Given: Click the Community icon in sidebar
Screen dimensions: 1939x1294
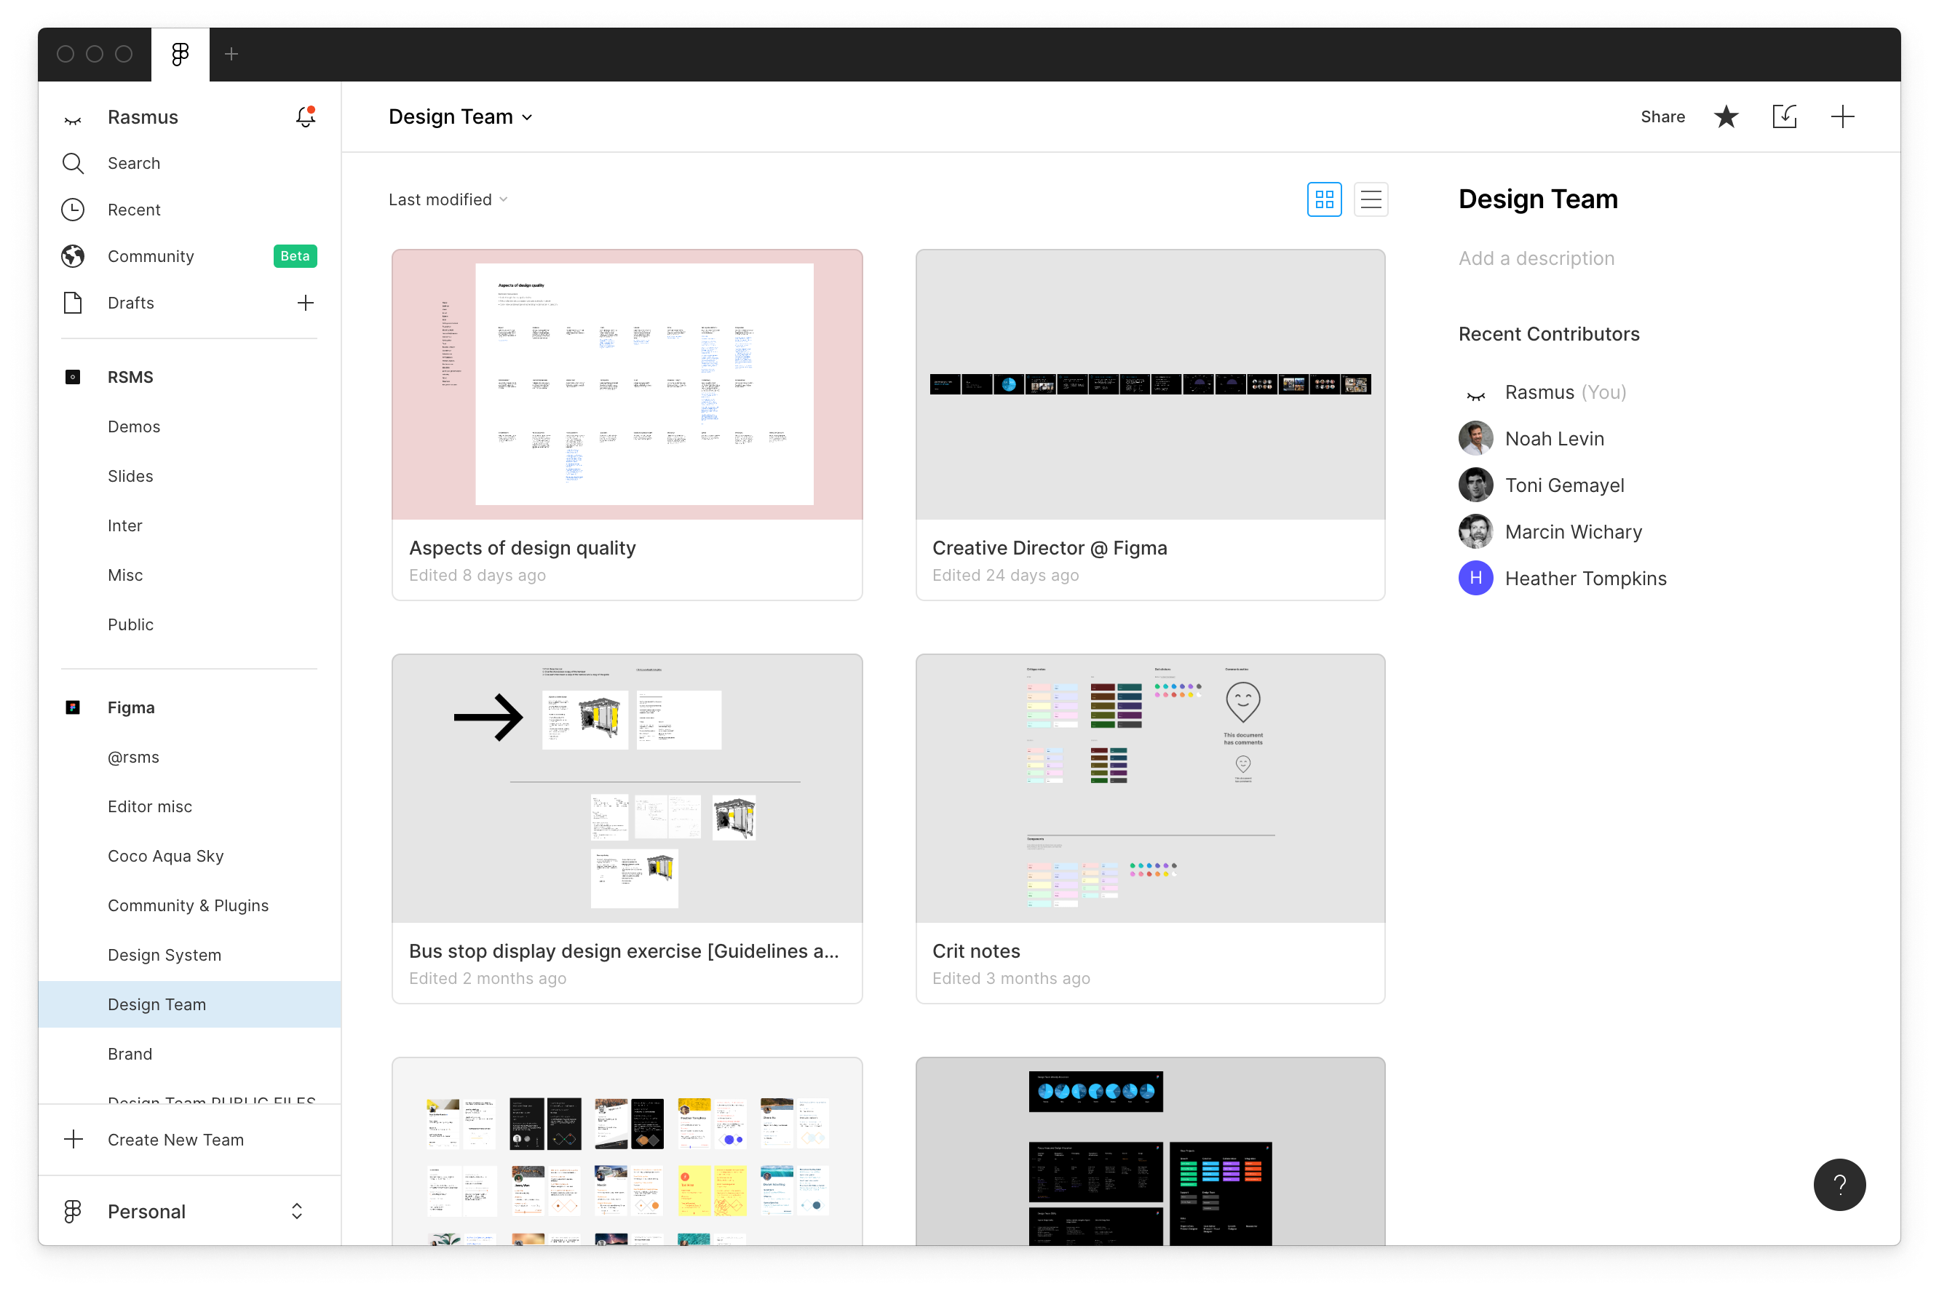Looking at the screenshot, I should pos(72,255).
